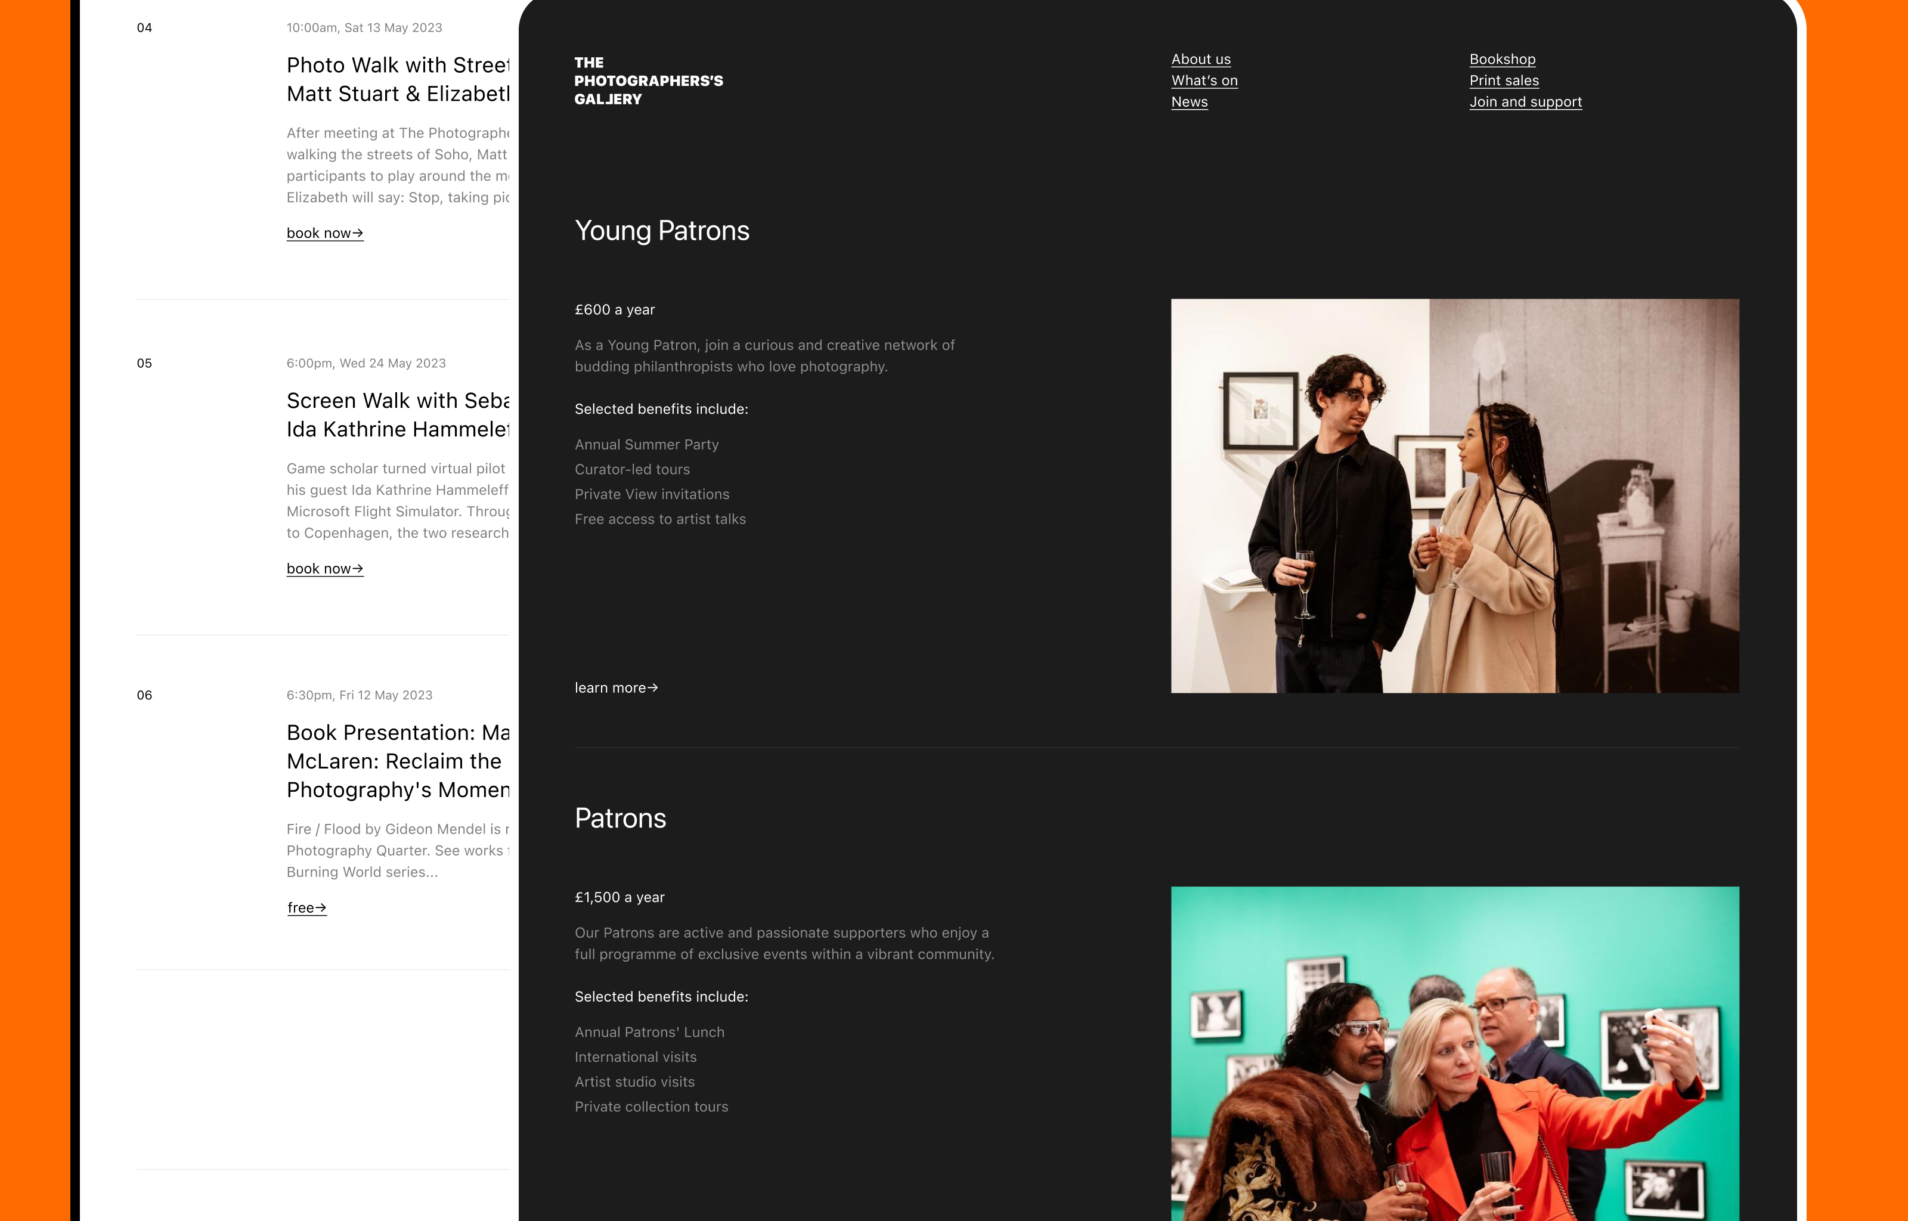The height and width of the screenshot is (1221, 1908).
Task: Open the About us link
Action: pos(1200,60)
